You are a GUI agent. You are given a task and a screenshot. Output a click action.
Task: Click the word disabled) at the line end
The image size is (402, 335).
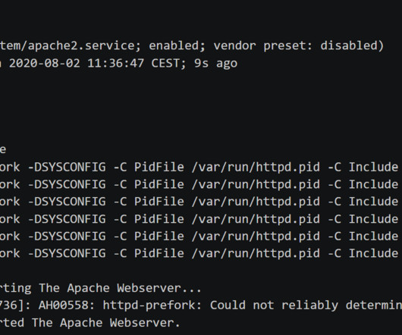click(352, 45)
